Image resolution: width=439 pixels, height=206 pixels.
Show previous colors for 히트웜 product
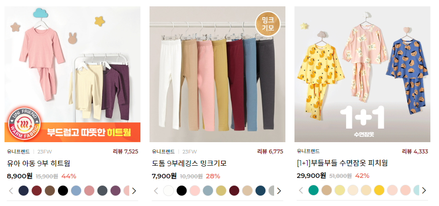[x=11, y=191]
